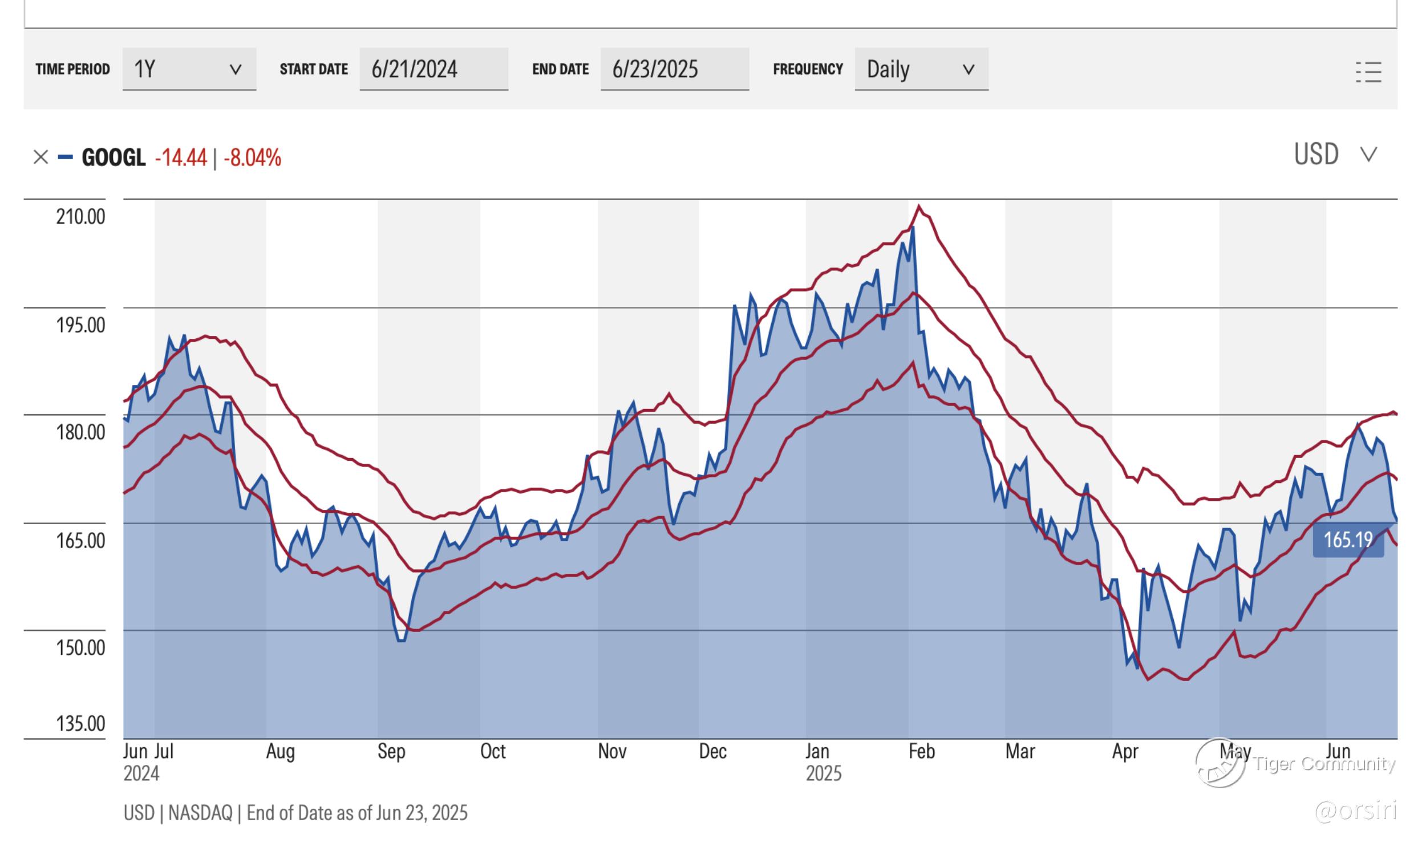Select the Feb month axis label
Viewport: 1426px width, 843px height.
921,751
